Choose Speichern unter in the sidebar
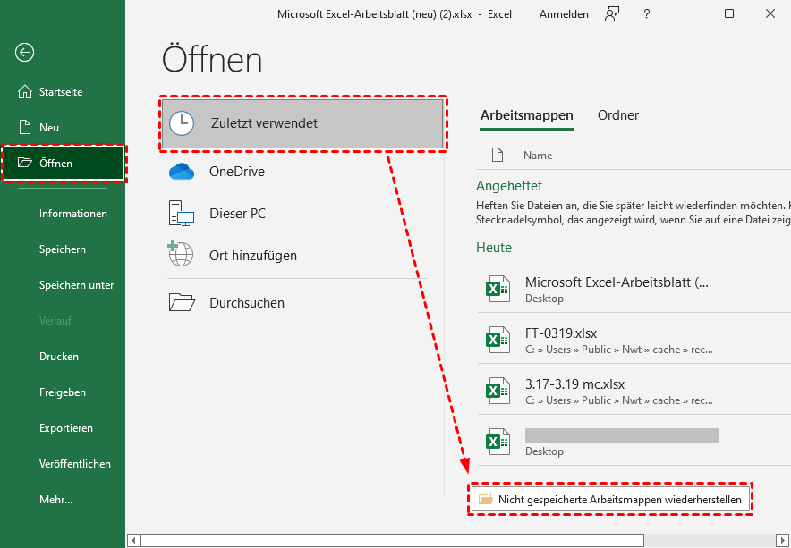The width and height of the screenshot is (791, 548). pos(76,285)
